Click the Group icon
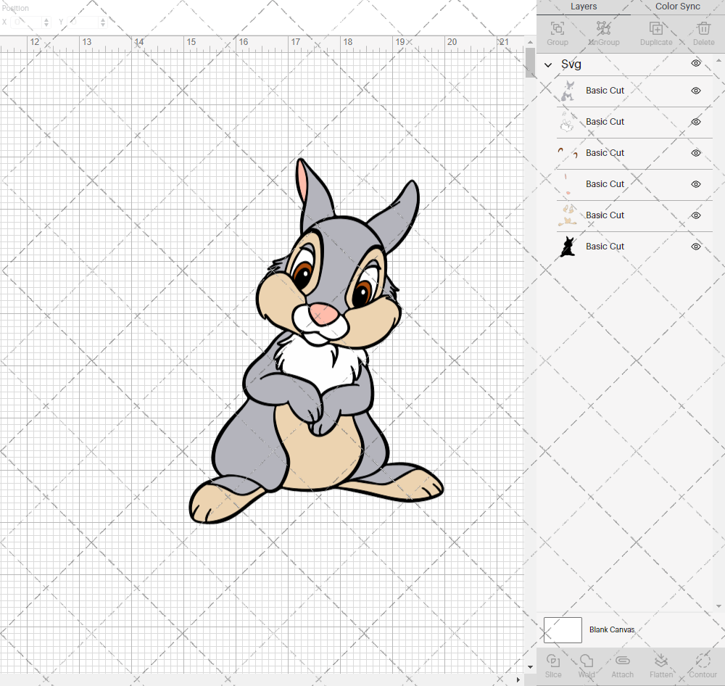 557,33
